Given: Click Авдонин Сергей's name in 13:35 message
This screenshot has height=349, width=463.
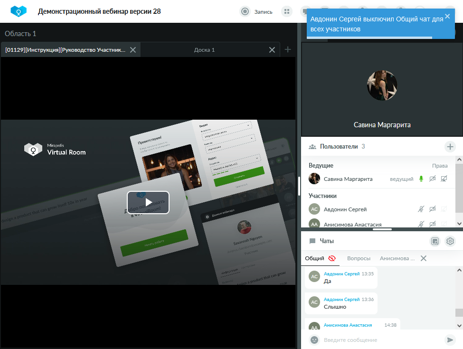Looking at the screenshot, I should pos(341,274).
